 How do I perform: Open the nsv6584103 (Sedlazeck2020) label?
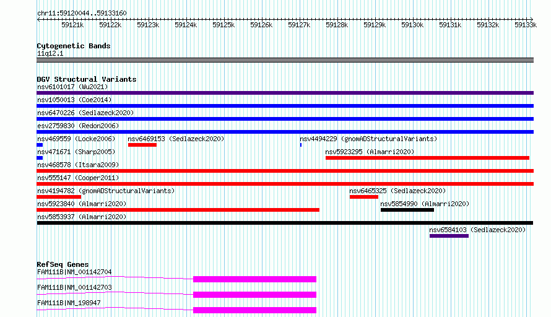pyautogui.click(x=477, y=230)
